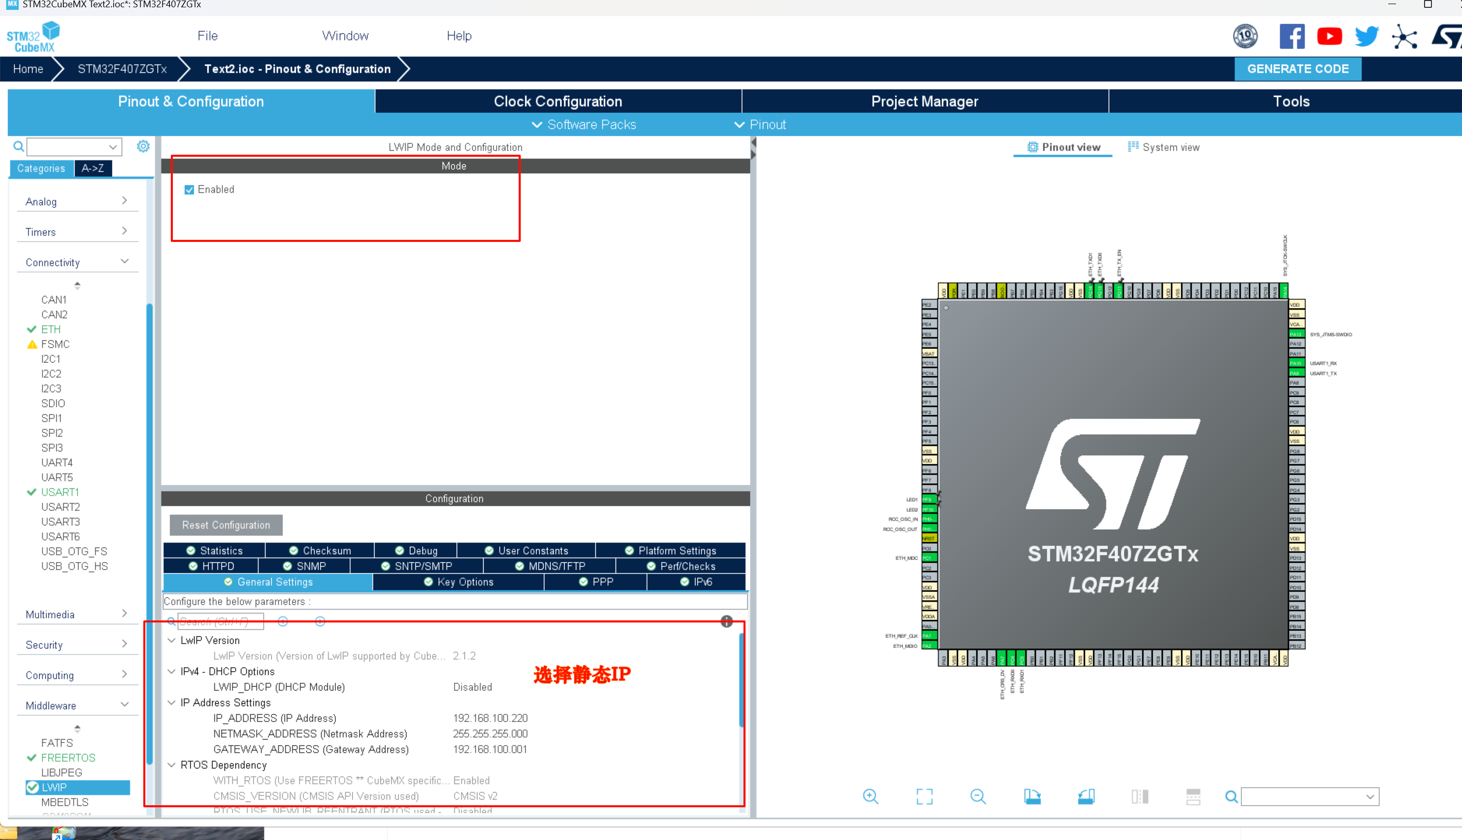Open the STM32CubeMX YouTube link
The width and height of the screenshot is (1462, 840).
click(1329, 35)
